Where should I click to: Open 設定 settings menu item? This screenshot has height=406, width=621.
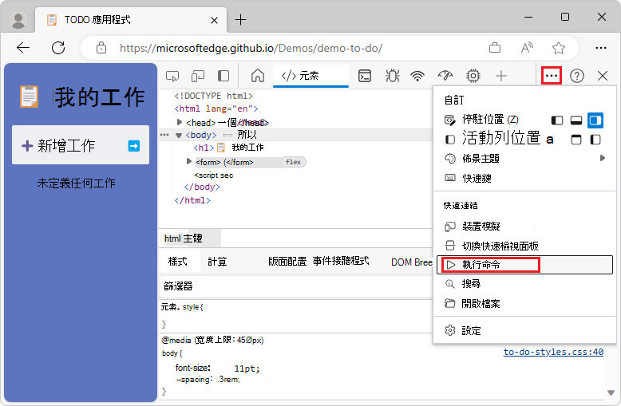(x=524, y=330)
